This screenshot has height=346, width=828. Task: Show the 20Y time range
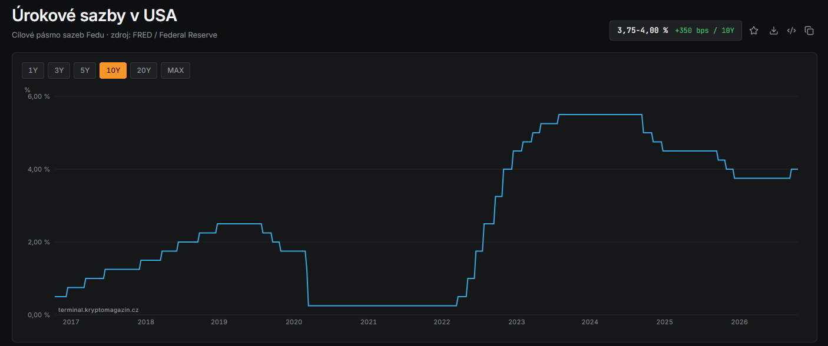144,70
